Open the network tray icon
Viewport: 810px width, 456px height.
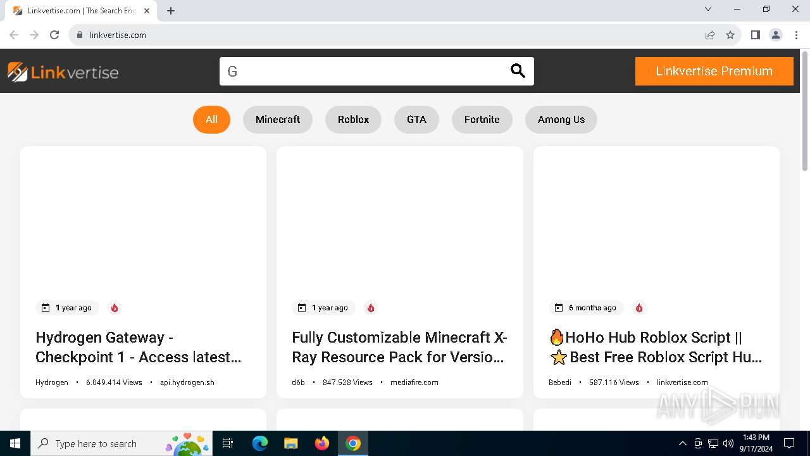pyautogui.click(x=713, y=443)
